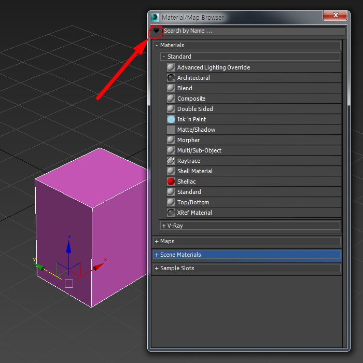Screen dimensions: 363x363
Task: Collapse the Standard subgroup header
Action: click(250, 57)
